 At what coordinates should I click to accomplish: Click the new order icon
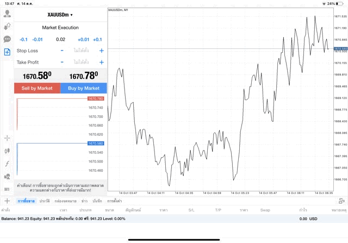7,52
